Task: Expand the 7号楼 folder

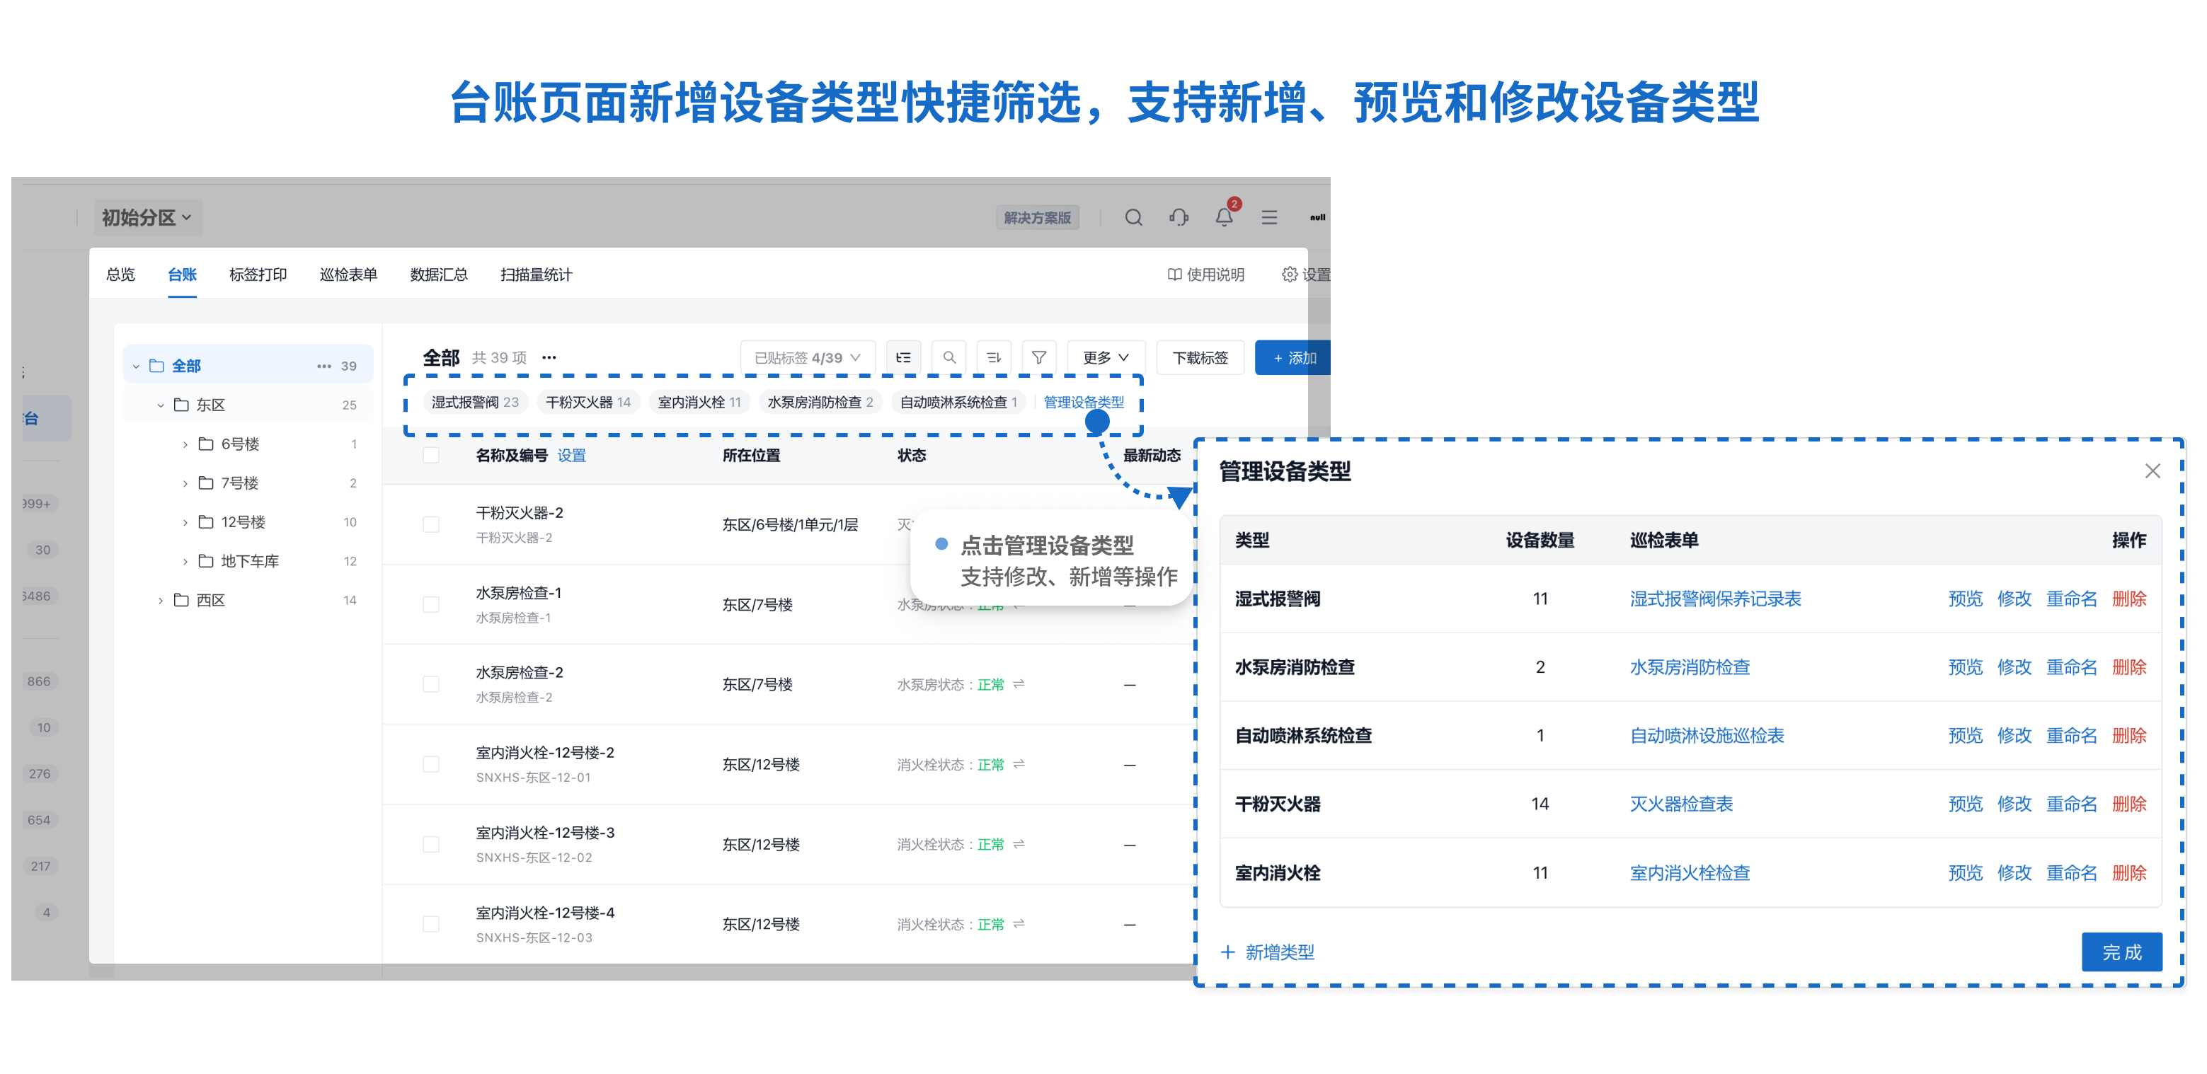Action: [185, 484]
